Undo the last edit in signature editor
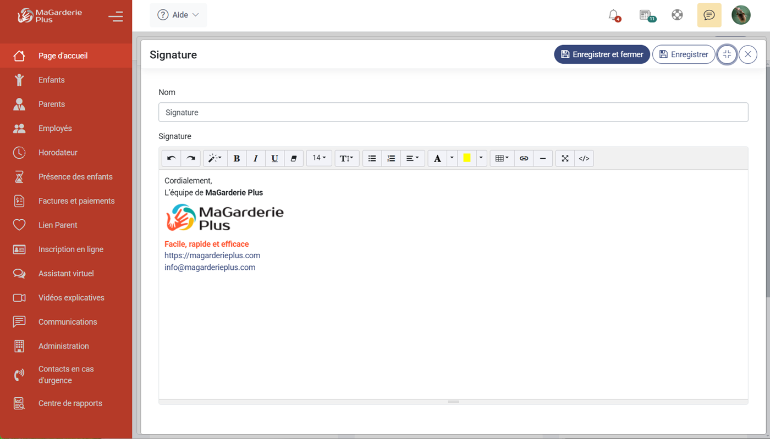This screenshot has width=770, height=439. click(171, 158)
